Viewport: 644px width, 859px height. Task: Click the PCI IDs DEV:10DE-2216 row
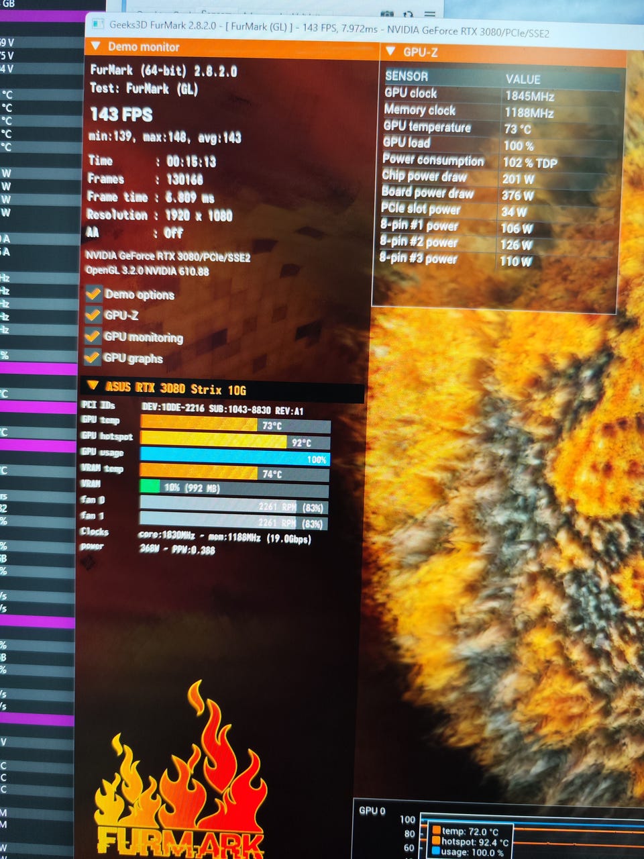click(x=193, y=408)
